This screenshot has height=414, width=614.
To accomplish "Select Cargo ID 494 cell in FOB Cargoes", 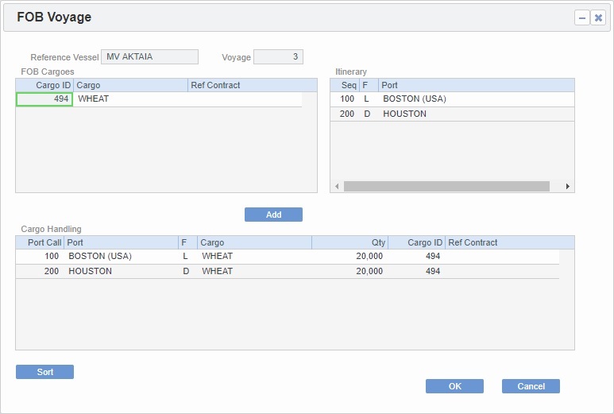I will 44,99.
